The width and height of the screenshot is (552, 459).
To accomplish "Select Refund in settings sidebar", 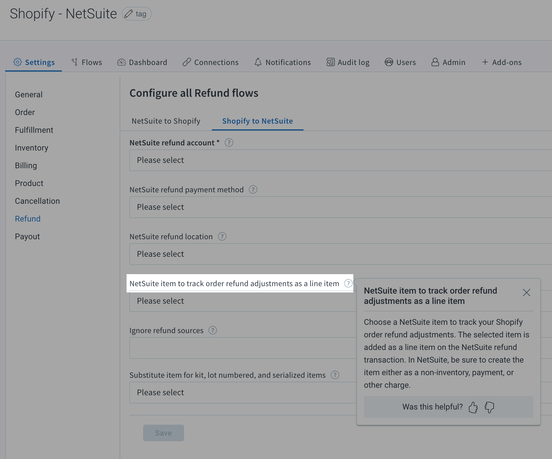I will pyautogui.click(x=28, y=219).
